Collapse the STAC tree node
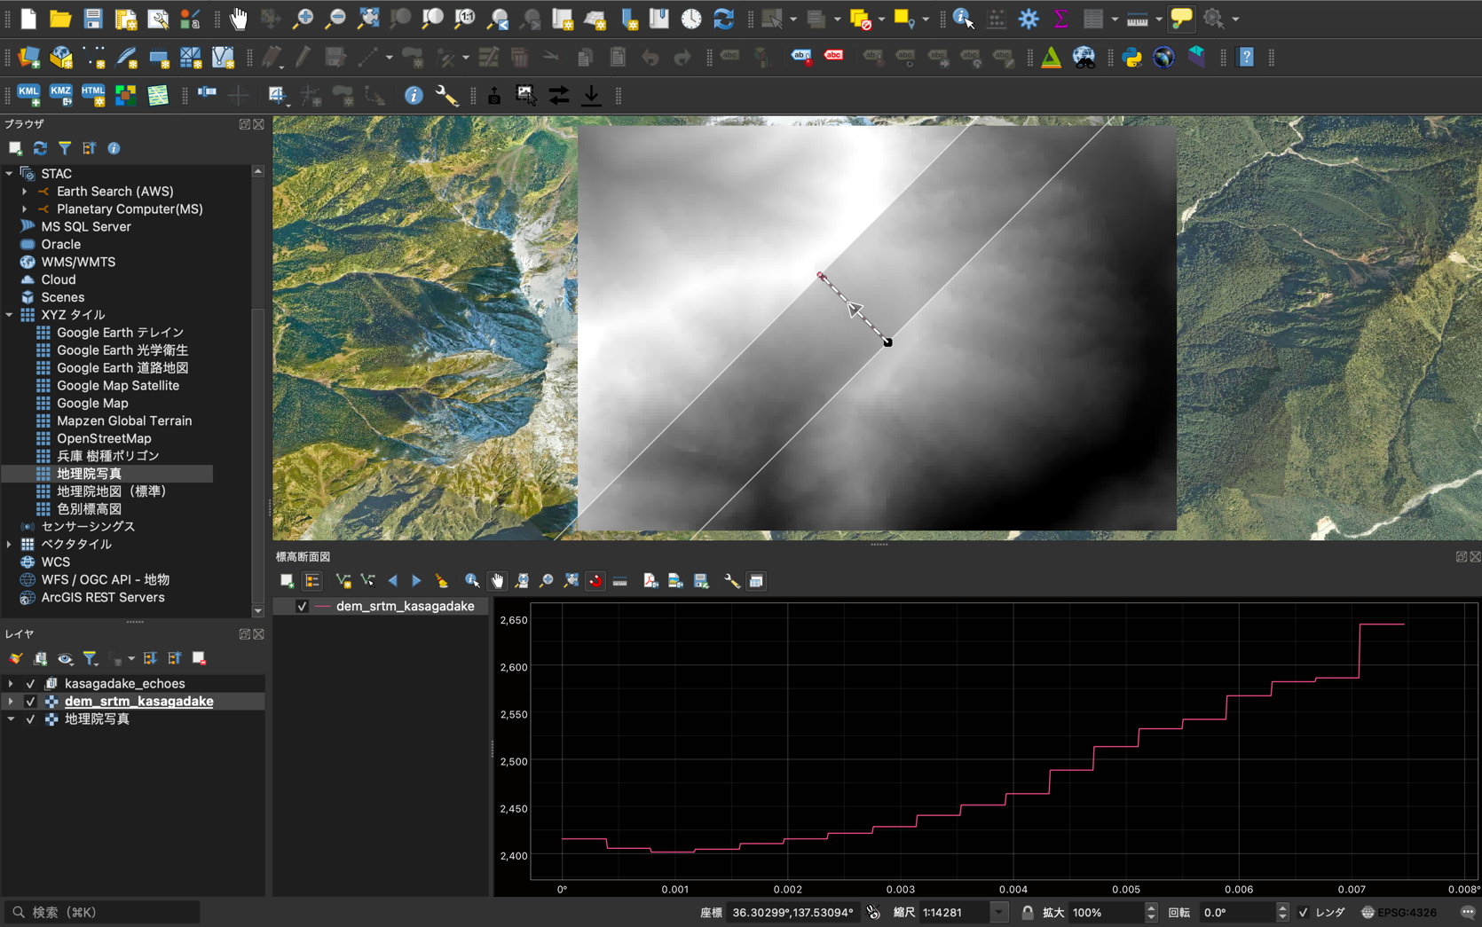The image size is (1482, 927). [10, 174]
